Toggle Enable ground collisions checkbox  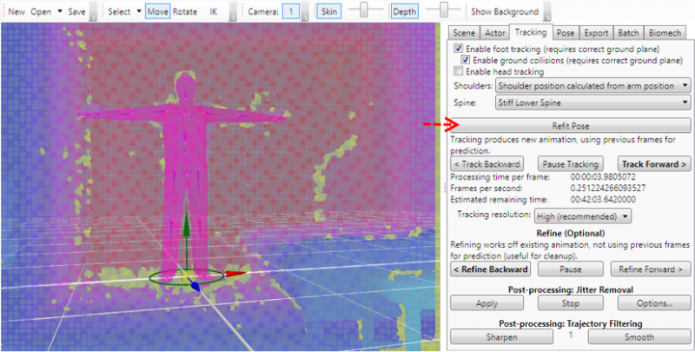465,60
